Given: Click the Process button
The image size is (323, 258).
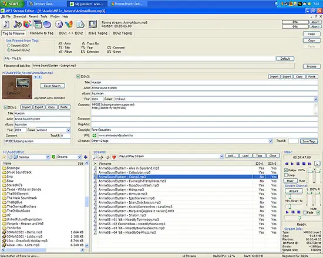Looking at the screenshot, I should (x=312, y=66).
